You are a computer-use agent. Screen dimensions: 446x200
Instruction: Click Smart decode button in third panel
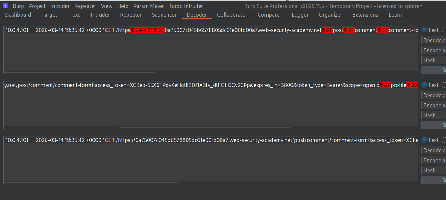coord(434,180)
